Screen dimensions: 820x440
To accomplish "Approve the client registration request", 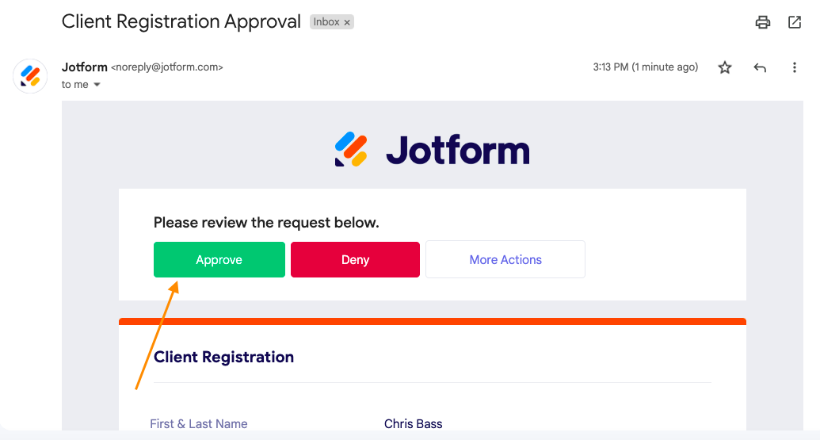I will pyautogui.click(x=219, y=260).
